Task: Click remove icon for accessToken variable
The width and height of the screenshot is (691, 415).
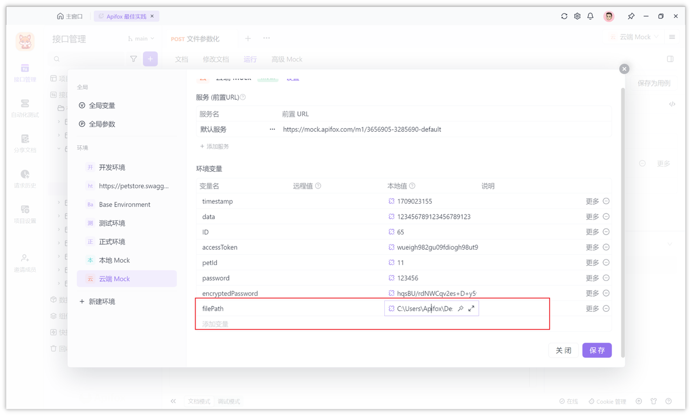Action: 606,247
